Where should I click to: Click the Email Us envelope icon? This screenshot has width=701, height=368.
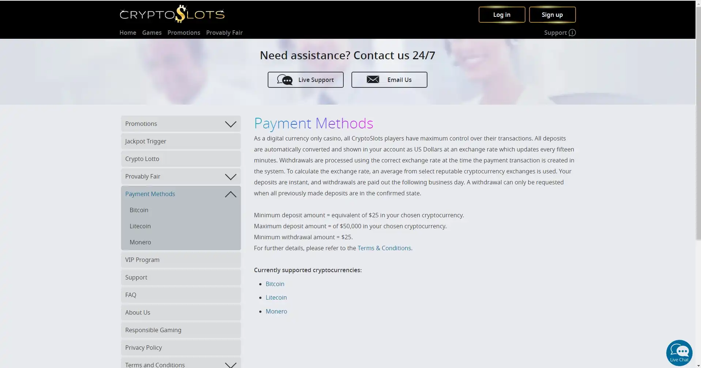tap(373, 80)
